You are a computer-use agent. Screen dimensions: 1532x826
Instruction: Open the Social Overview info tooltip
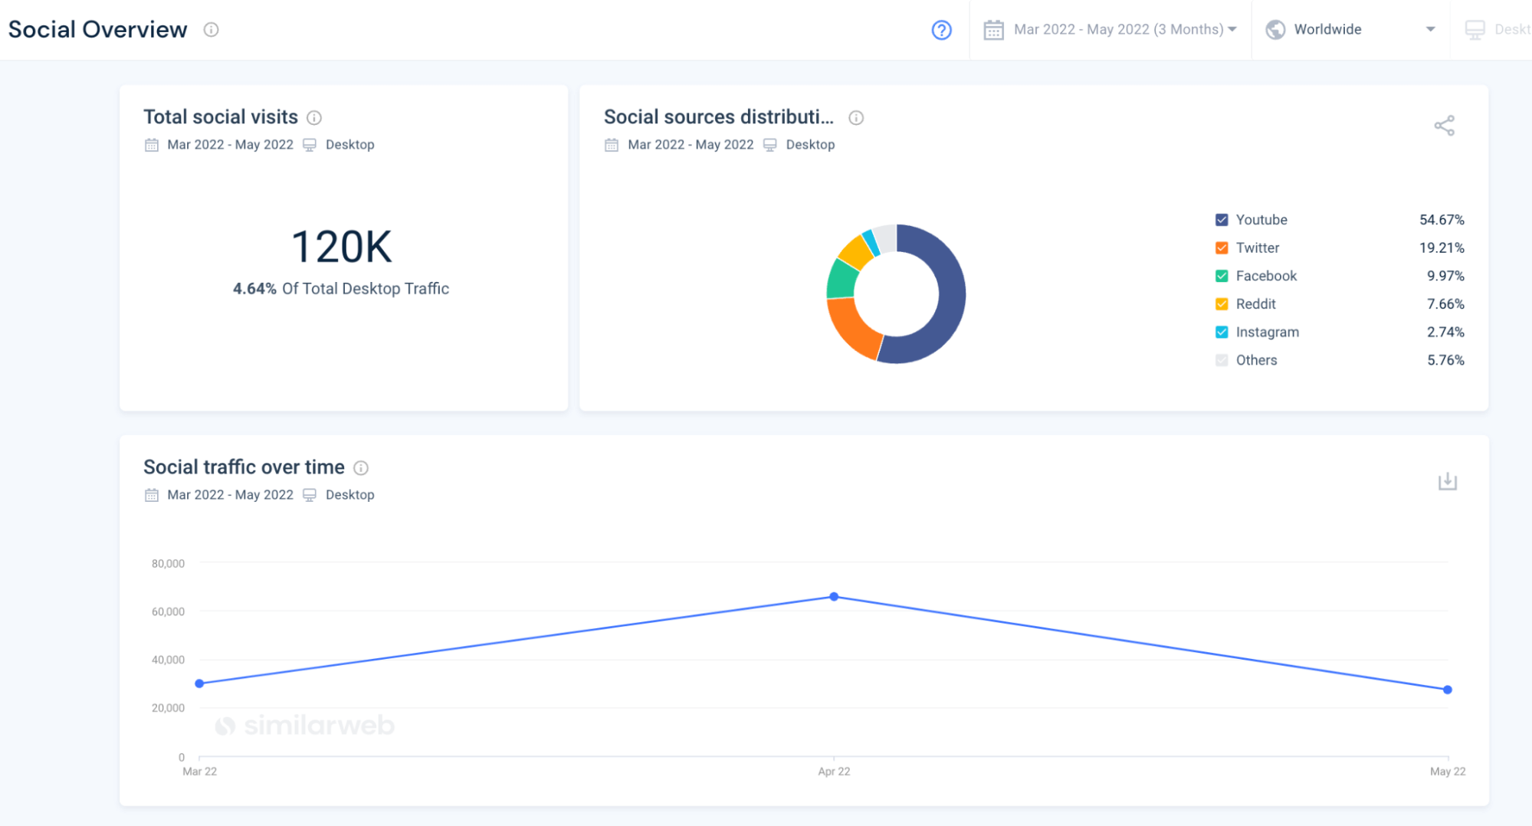(212, 30)
